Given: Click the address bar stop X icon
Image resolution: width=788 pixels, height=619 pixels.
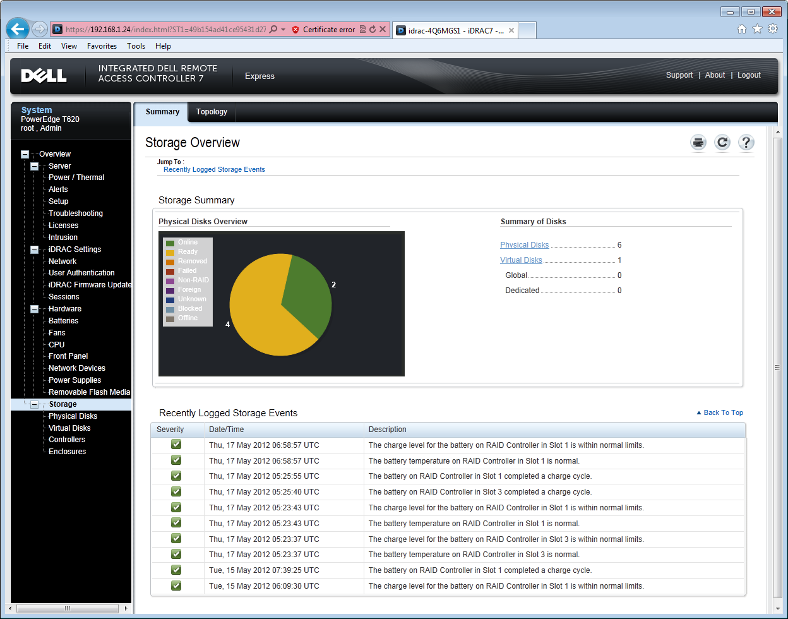Looking at the screenshot, I should (383, 30).
